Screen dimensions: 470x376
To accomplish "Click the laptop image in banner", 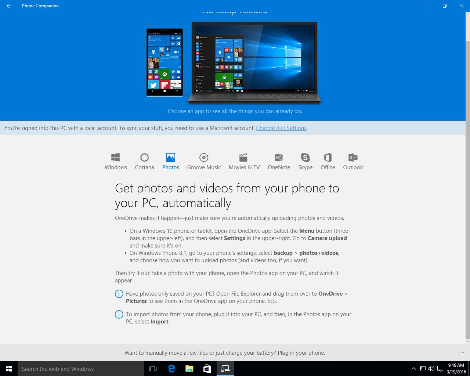I will click(254, 63).
